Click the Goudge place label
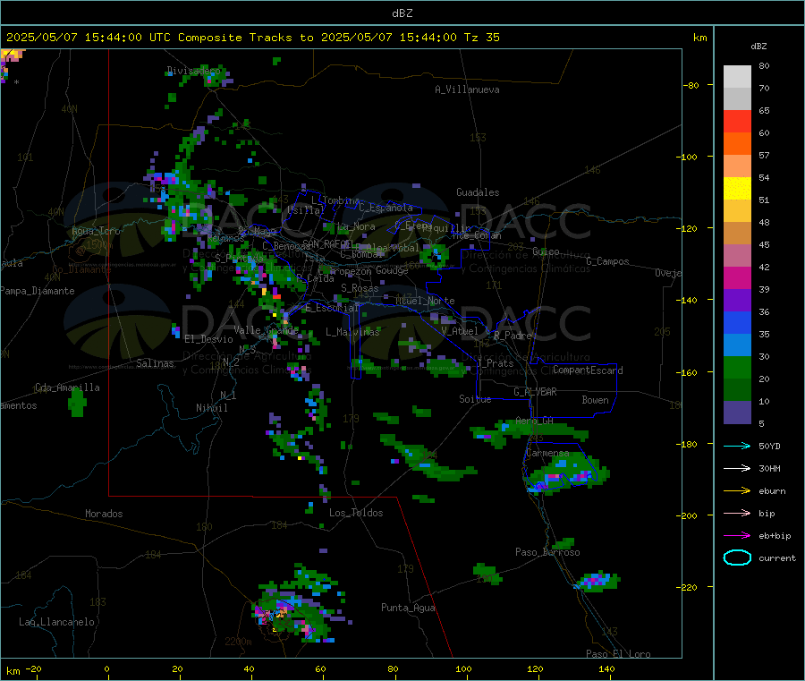 click(392, 270)
